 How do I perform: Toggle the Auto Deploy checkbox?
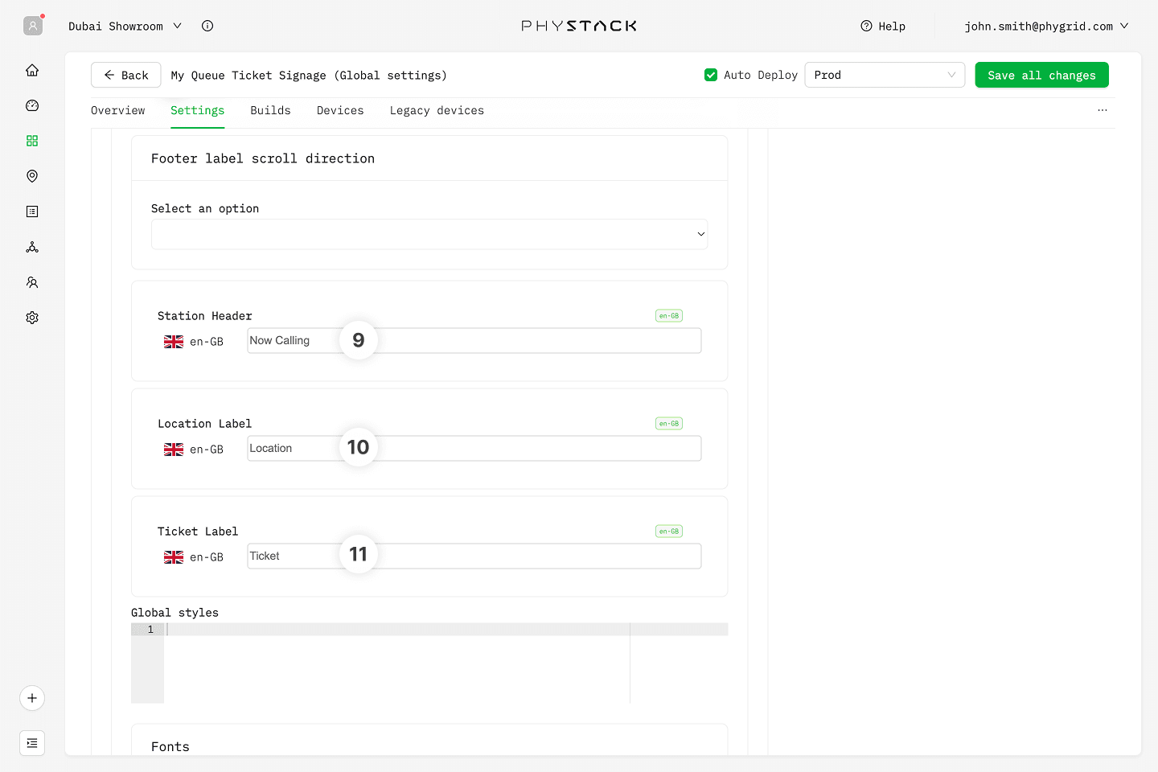[711, 75]
